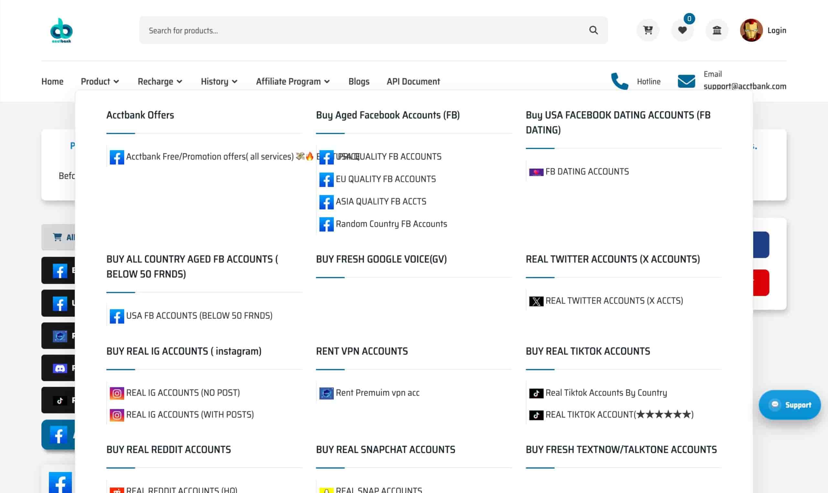This screenshot has width=828, height=493.
Task: Select USA QUALITY FB ACCOUNTS
Action: coord(388,157)
